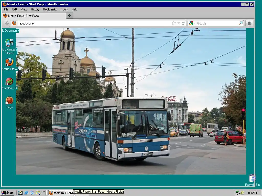Select the Mozilla Firefox Start Page tab
This screenshot has height=196, width=262.
[34, 16]
